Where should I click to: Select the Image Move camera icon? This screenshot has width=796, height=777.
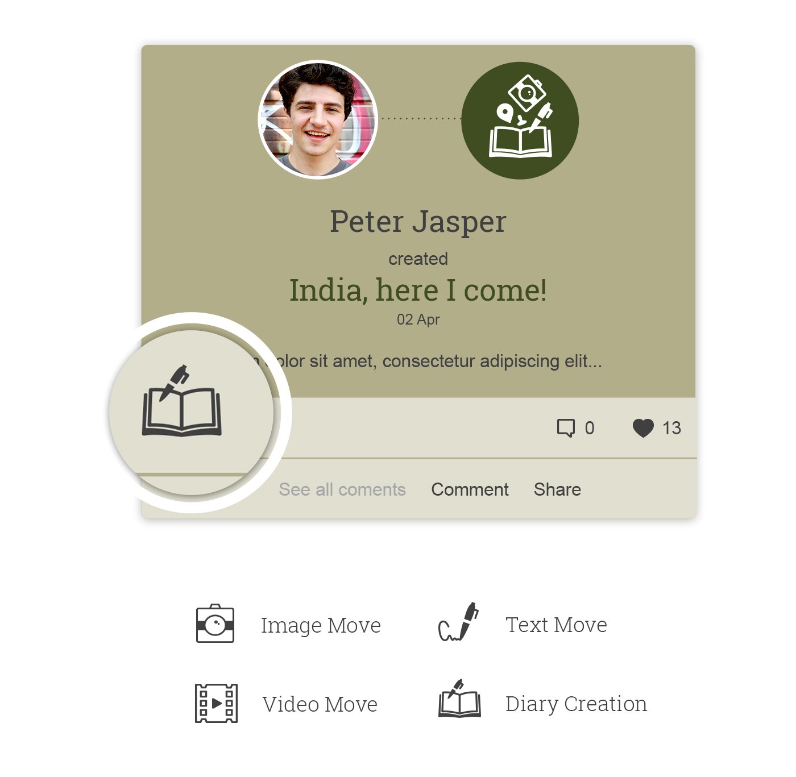[215, 624]
